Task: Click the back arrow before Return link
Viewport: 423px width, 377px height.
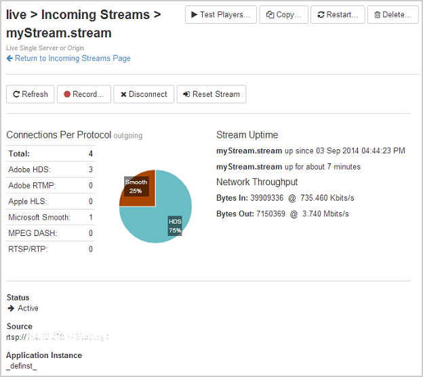Action: pyautogui.click(x=9, y=58)
